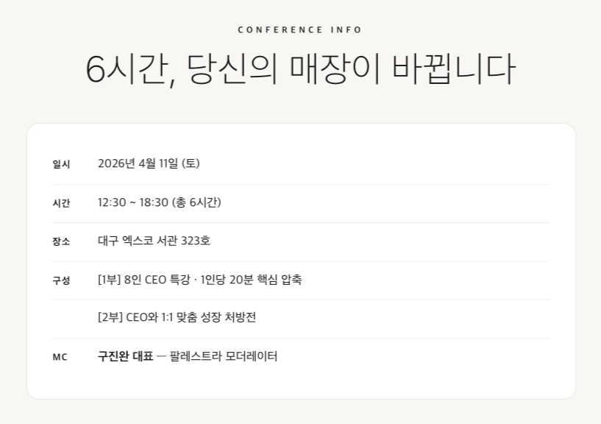This screenshot has width=601, height=424.
Task: Click the 일시 row label
Action: (61, 164)
